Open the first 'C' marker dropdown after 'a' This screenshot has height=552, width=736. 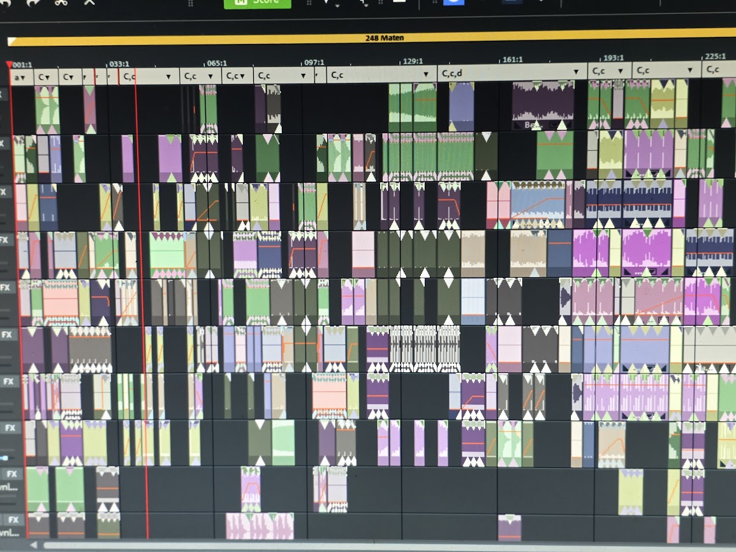pyautogui.click(x=46, y=77)
